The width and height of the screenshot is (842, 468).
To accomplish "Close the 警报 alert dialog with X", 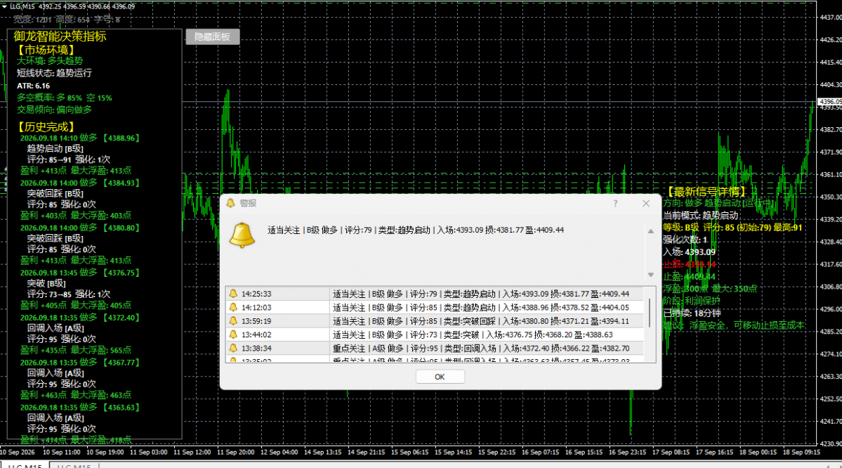I will click(646, 203).
